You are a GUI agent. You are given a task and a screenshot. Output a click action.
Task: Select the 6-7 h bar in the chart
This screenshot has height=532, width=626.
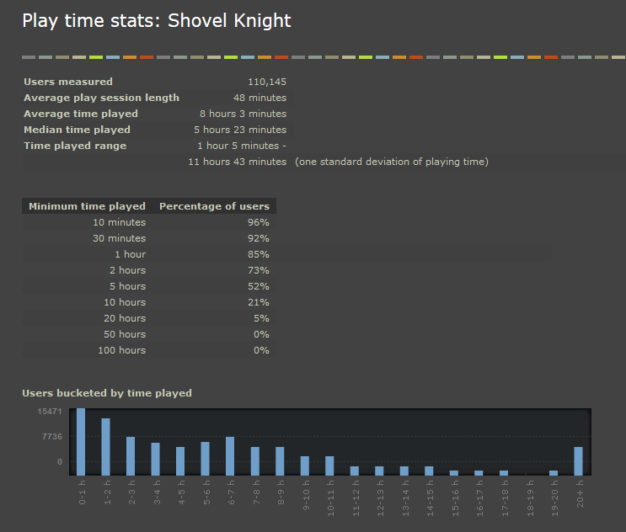(x=230, y=455)
